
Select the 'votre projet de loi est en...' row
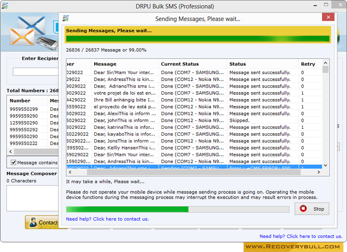194,93
